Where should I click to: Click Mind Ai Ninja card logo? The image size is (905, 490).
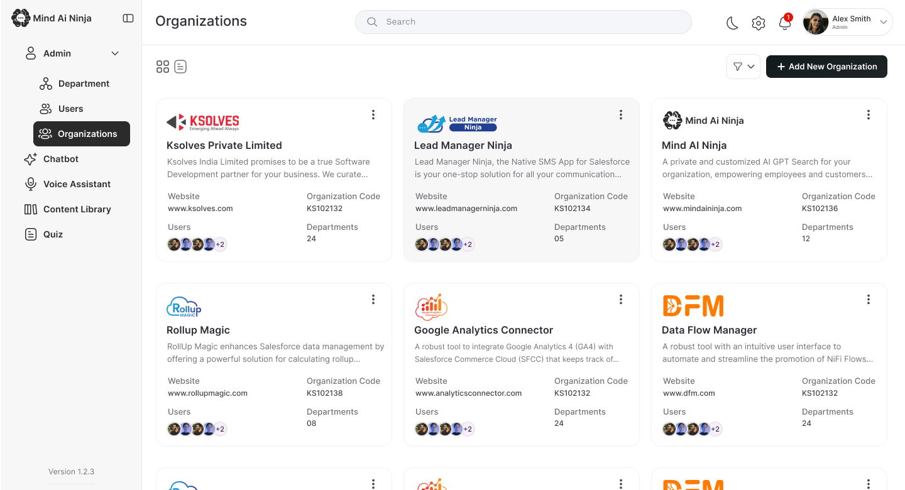pyautogui.click(x=703, y=120)
